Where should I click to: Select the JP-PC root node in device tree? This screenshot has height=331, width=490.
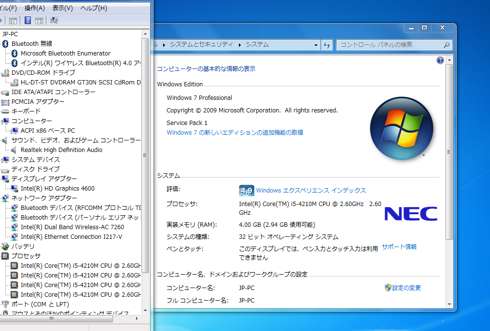(10, 34)
